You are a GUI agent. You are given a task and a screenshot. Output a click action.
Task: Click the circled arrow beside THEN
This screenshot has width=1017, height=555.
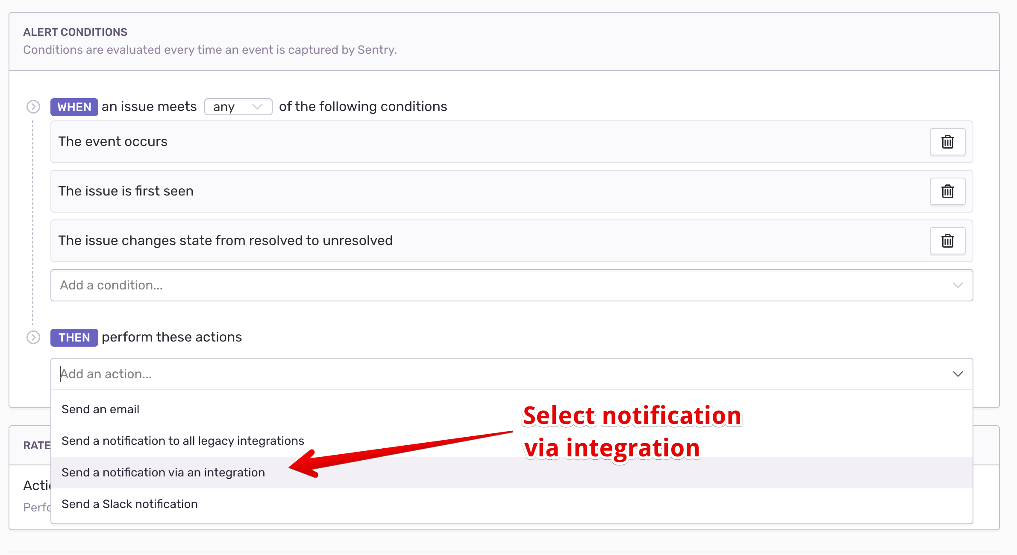(33, 337)
